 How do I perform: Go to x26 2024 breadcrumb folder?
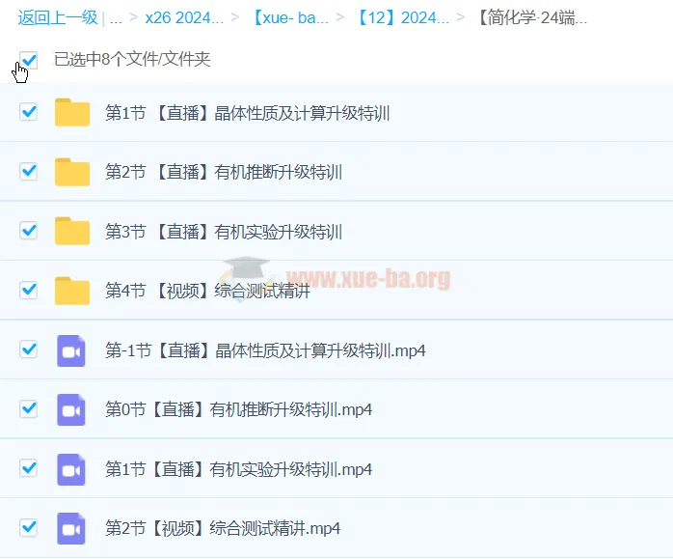pyautogui.click(x=183, y=17)
